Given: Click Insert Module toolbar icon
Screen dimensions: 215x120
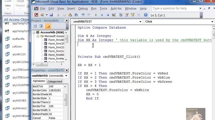Looking at the screenshot, I should [42, 15].
